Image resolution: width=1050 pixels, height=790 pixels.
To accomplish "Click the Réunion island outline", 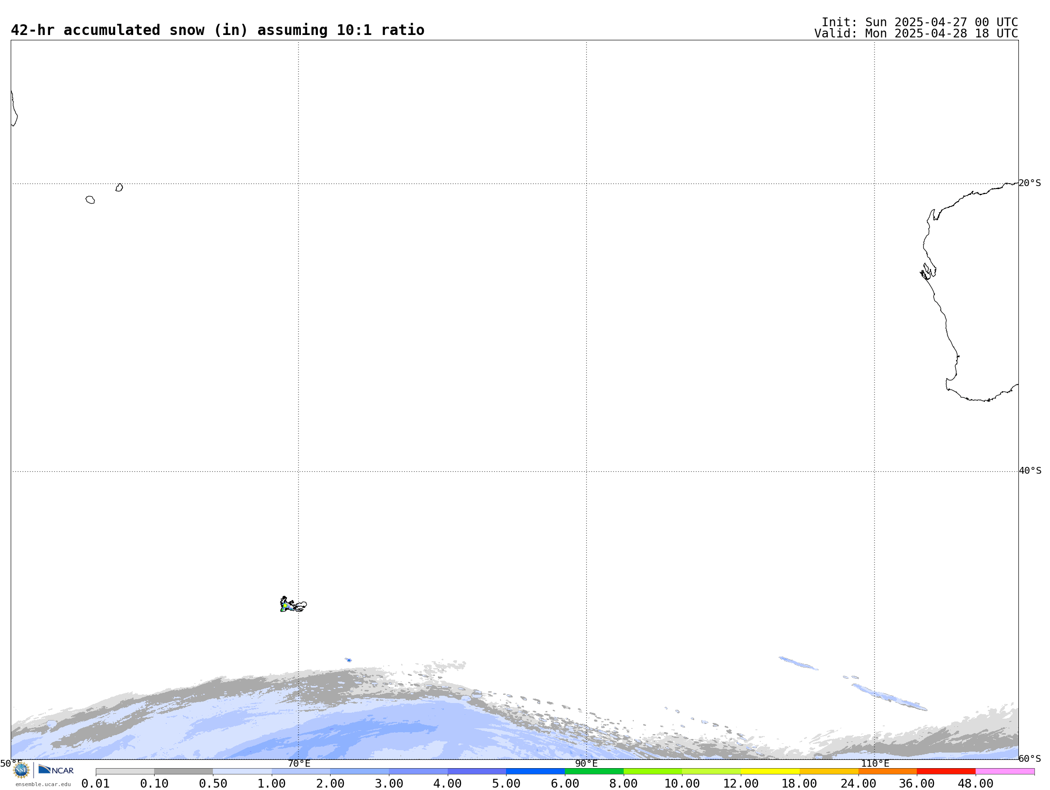I will pos(90,200).
